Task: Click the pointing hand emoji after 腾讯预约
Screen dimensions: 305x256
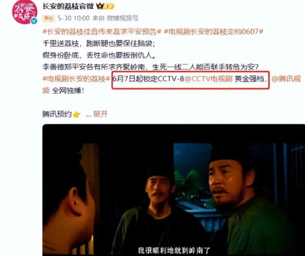Action: (76, 114)
